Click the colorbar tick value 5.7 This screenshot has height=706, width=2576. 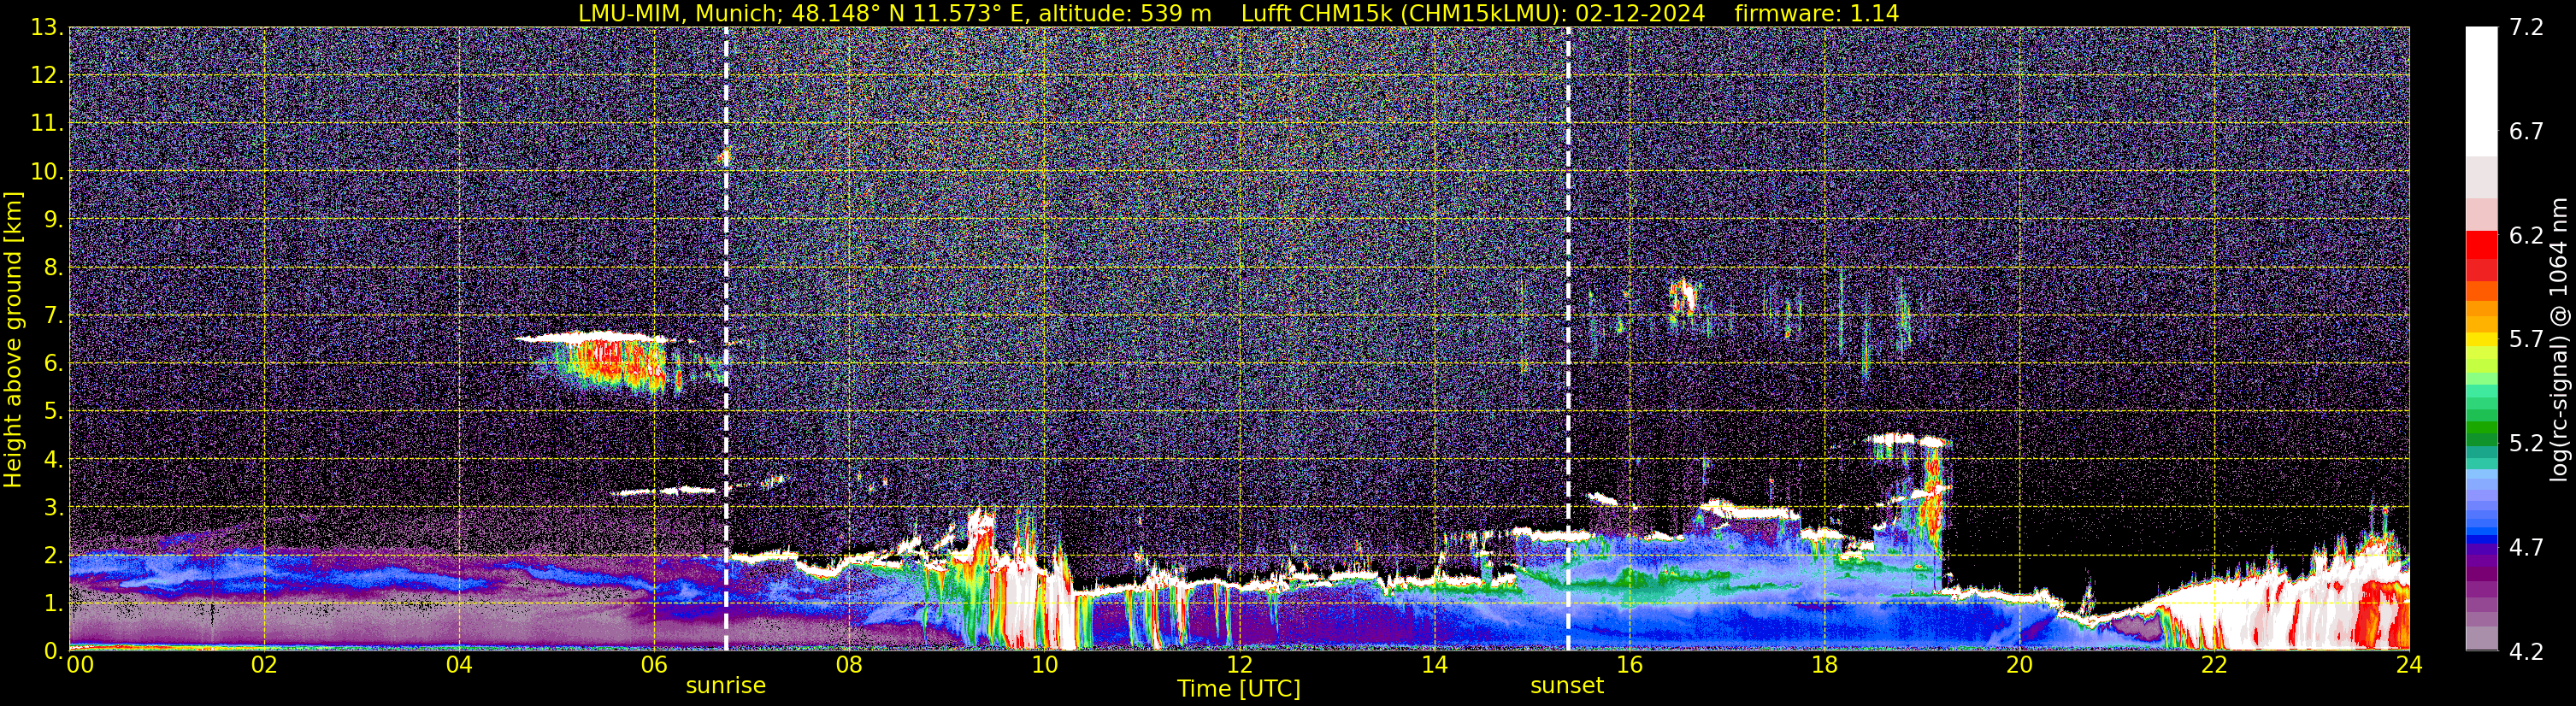(x=2525, y=340)
